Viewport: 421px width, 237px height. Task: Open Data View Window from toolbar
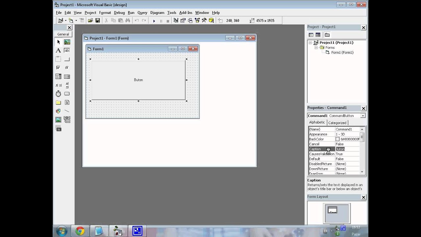coord(211,20)
